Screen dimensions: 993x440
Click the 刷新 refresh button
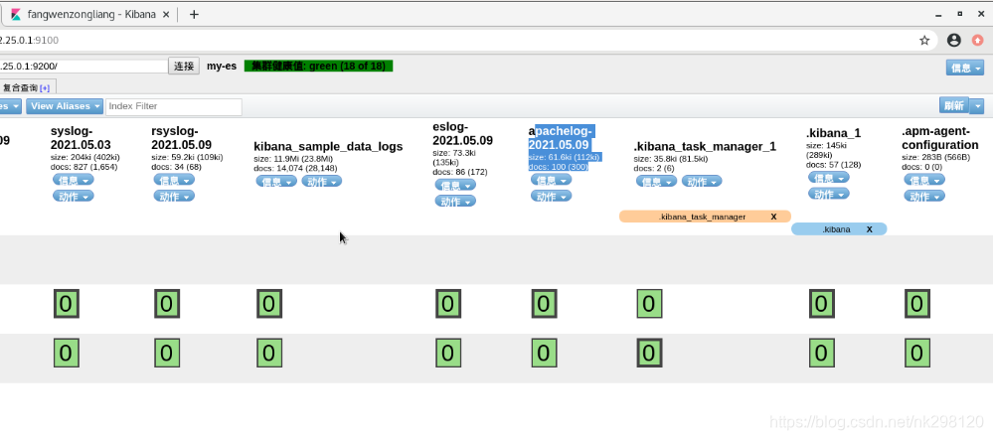(953, 106)
